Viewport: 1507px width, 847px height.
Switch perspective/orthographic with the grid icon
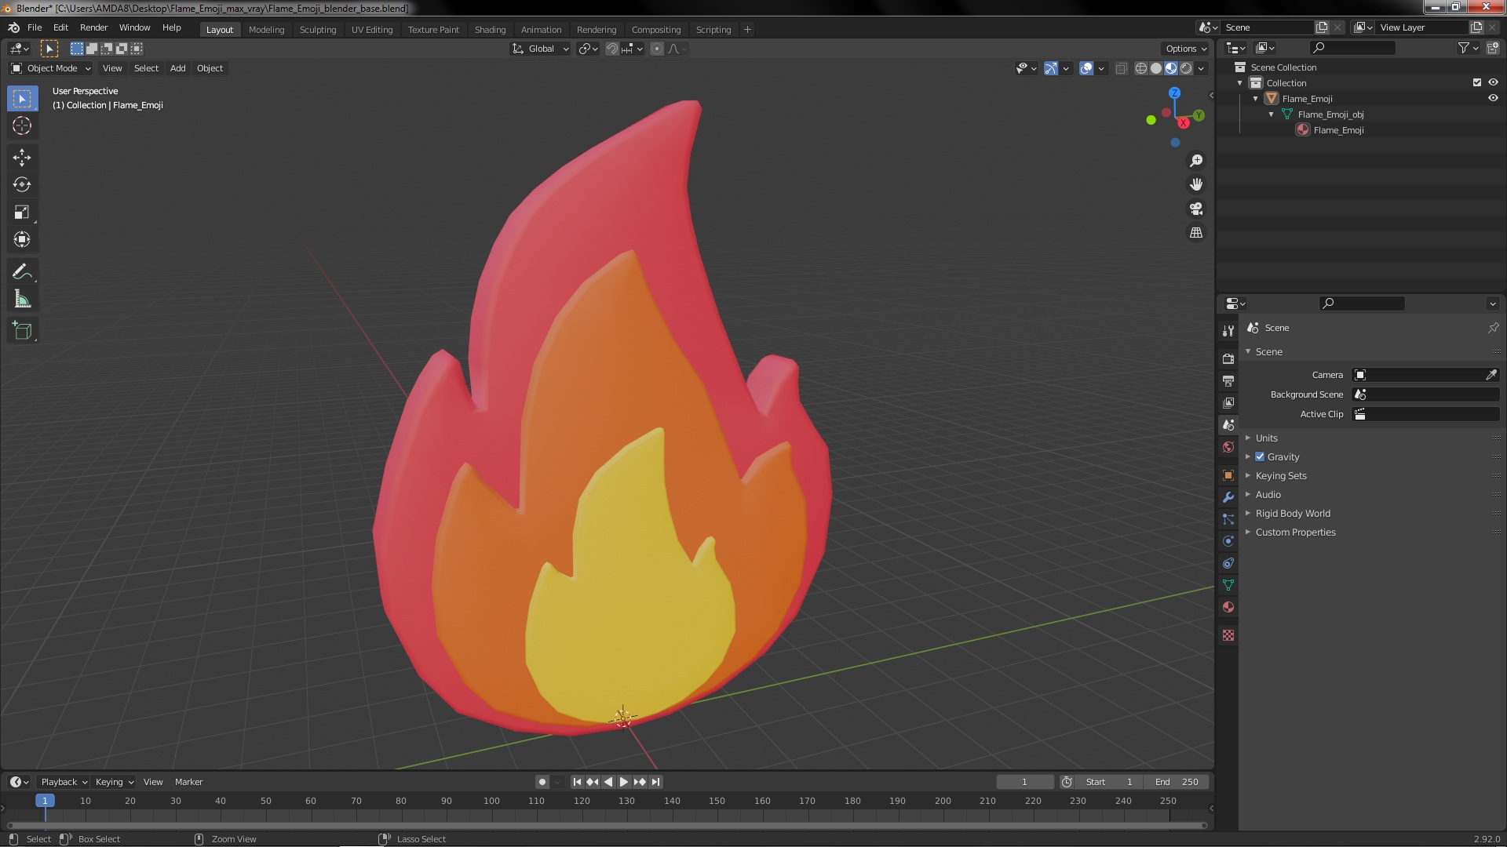(1196, 233)
